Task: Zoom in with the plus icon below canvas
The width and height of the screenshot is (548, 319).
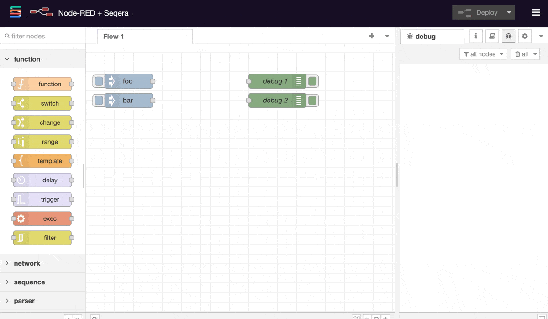Action: [x=385, y=318]
